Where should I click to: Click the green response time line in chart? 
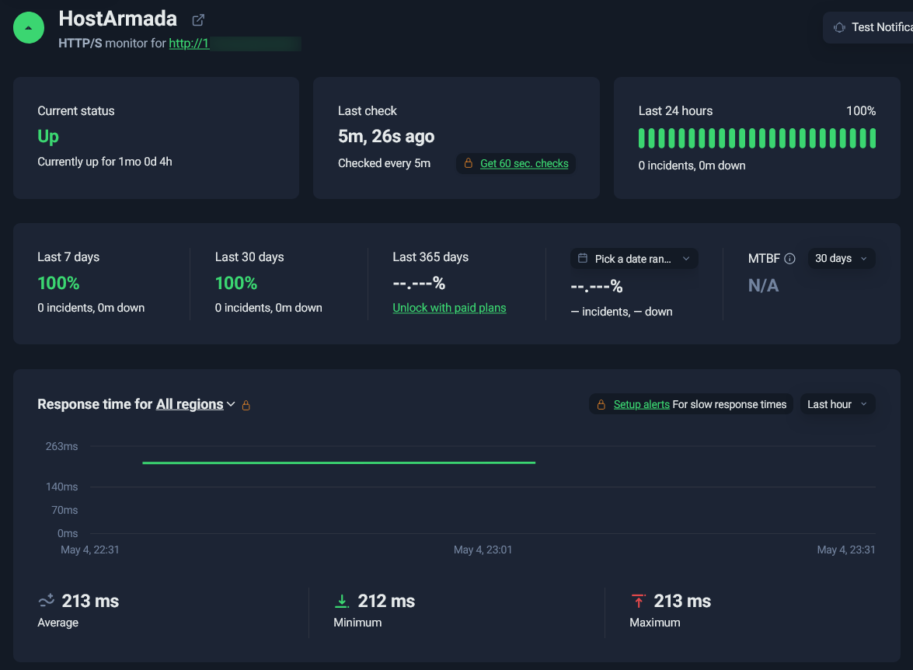tap(339, 462)
